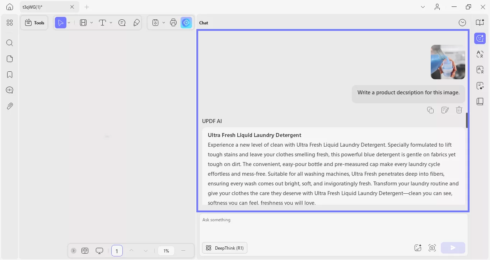Open the text tool dropdown

[111, 22]
